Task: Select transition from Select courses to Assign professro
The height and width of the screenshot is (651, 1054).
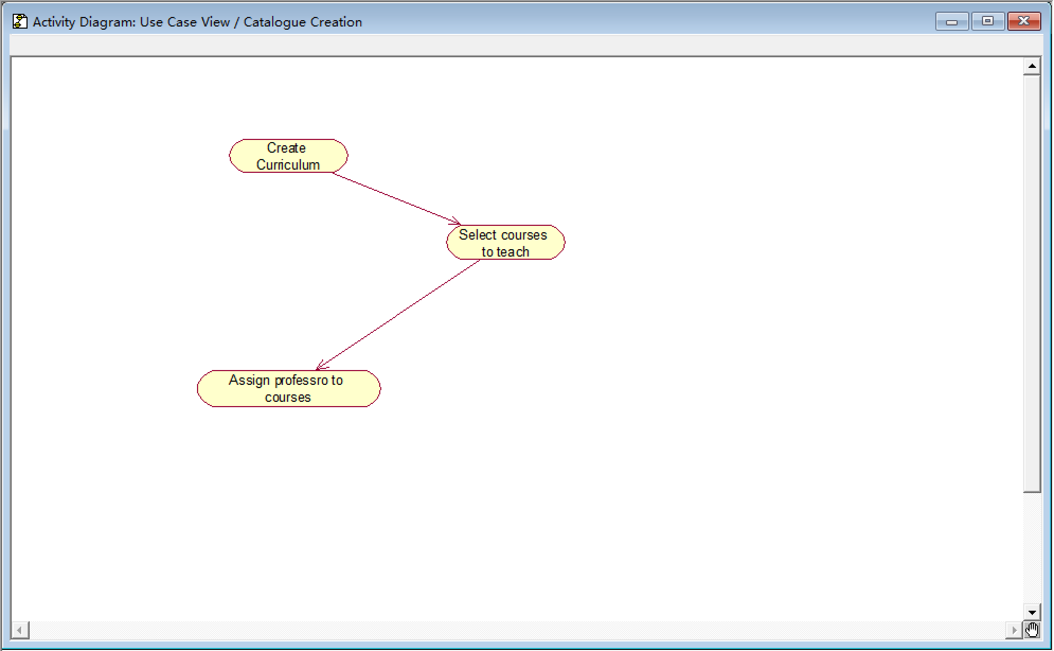Action: click(x=398, y=315)
